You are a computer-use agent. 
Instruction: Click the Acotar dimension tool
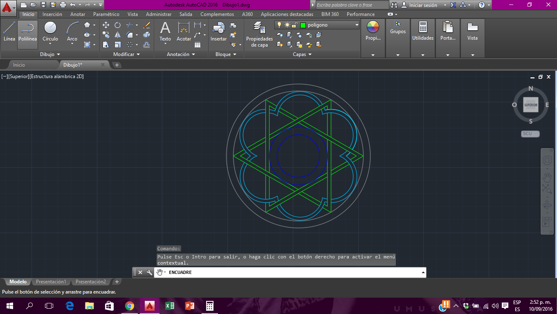pos(184,33)
